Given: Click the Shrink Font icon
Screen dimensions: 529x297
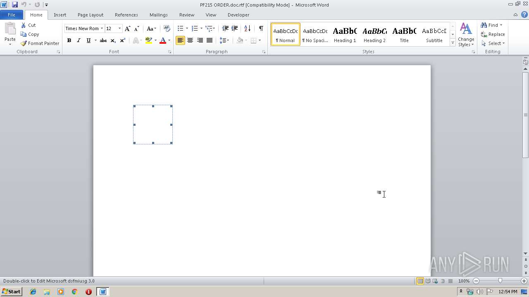Looking at the screenshot, I should click(136, 28).
